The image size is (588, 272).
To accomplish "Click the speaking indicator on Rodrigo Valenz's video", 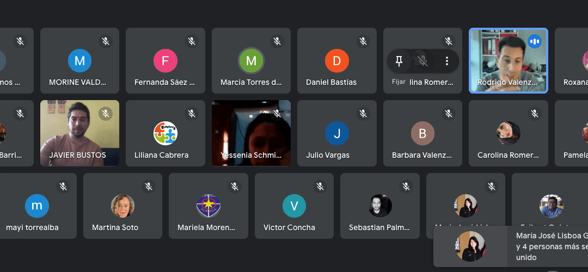I will click(535, 41).
